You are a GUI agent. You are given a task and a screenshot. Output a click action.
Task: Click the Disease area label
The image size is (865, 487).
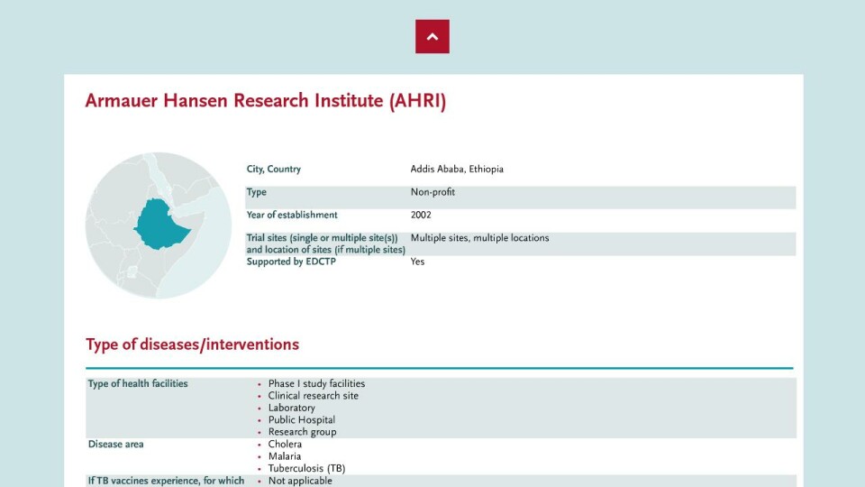click(116, 445)
